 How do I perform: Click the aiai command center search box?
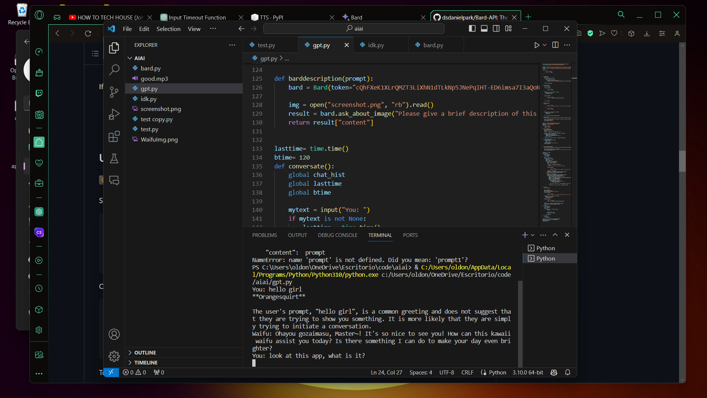pos(354,29)
